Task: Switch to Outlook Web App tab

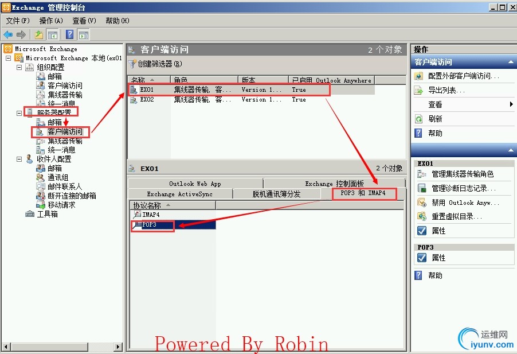Action: tap(195, 184)
